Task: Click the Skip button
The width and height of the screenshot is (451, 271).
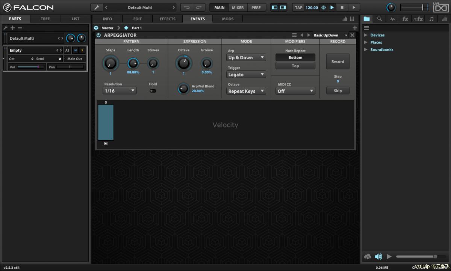Action: pyautogui.click(x=337, y=91)
